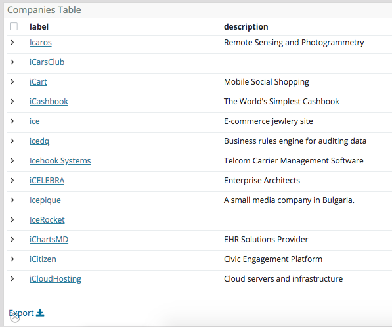Expand the Icaros row
Image resolution: width=392 pixels, height=327 pixels.
tap(12, 43)
